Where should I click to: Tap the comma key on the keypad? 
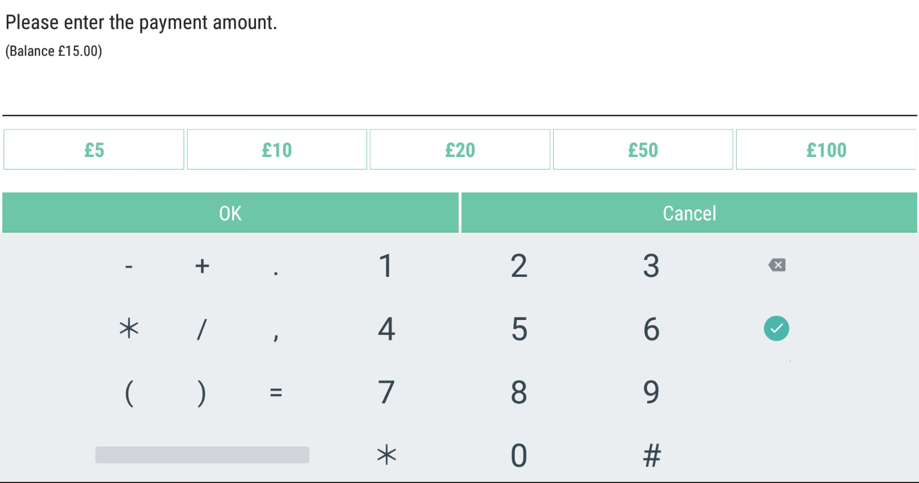coord(276,334)
